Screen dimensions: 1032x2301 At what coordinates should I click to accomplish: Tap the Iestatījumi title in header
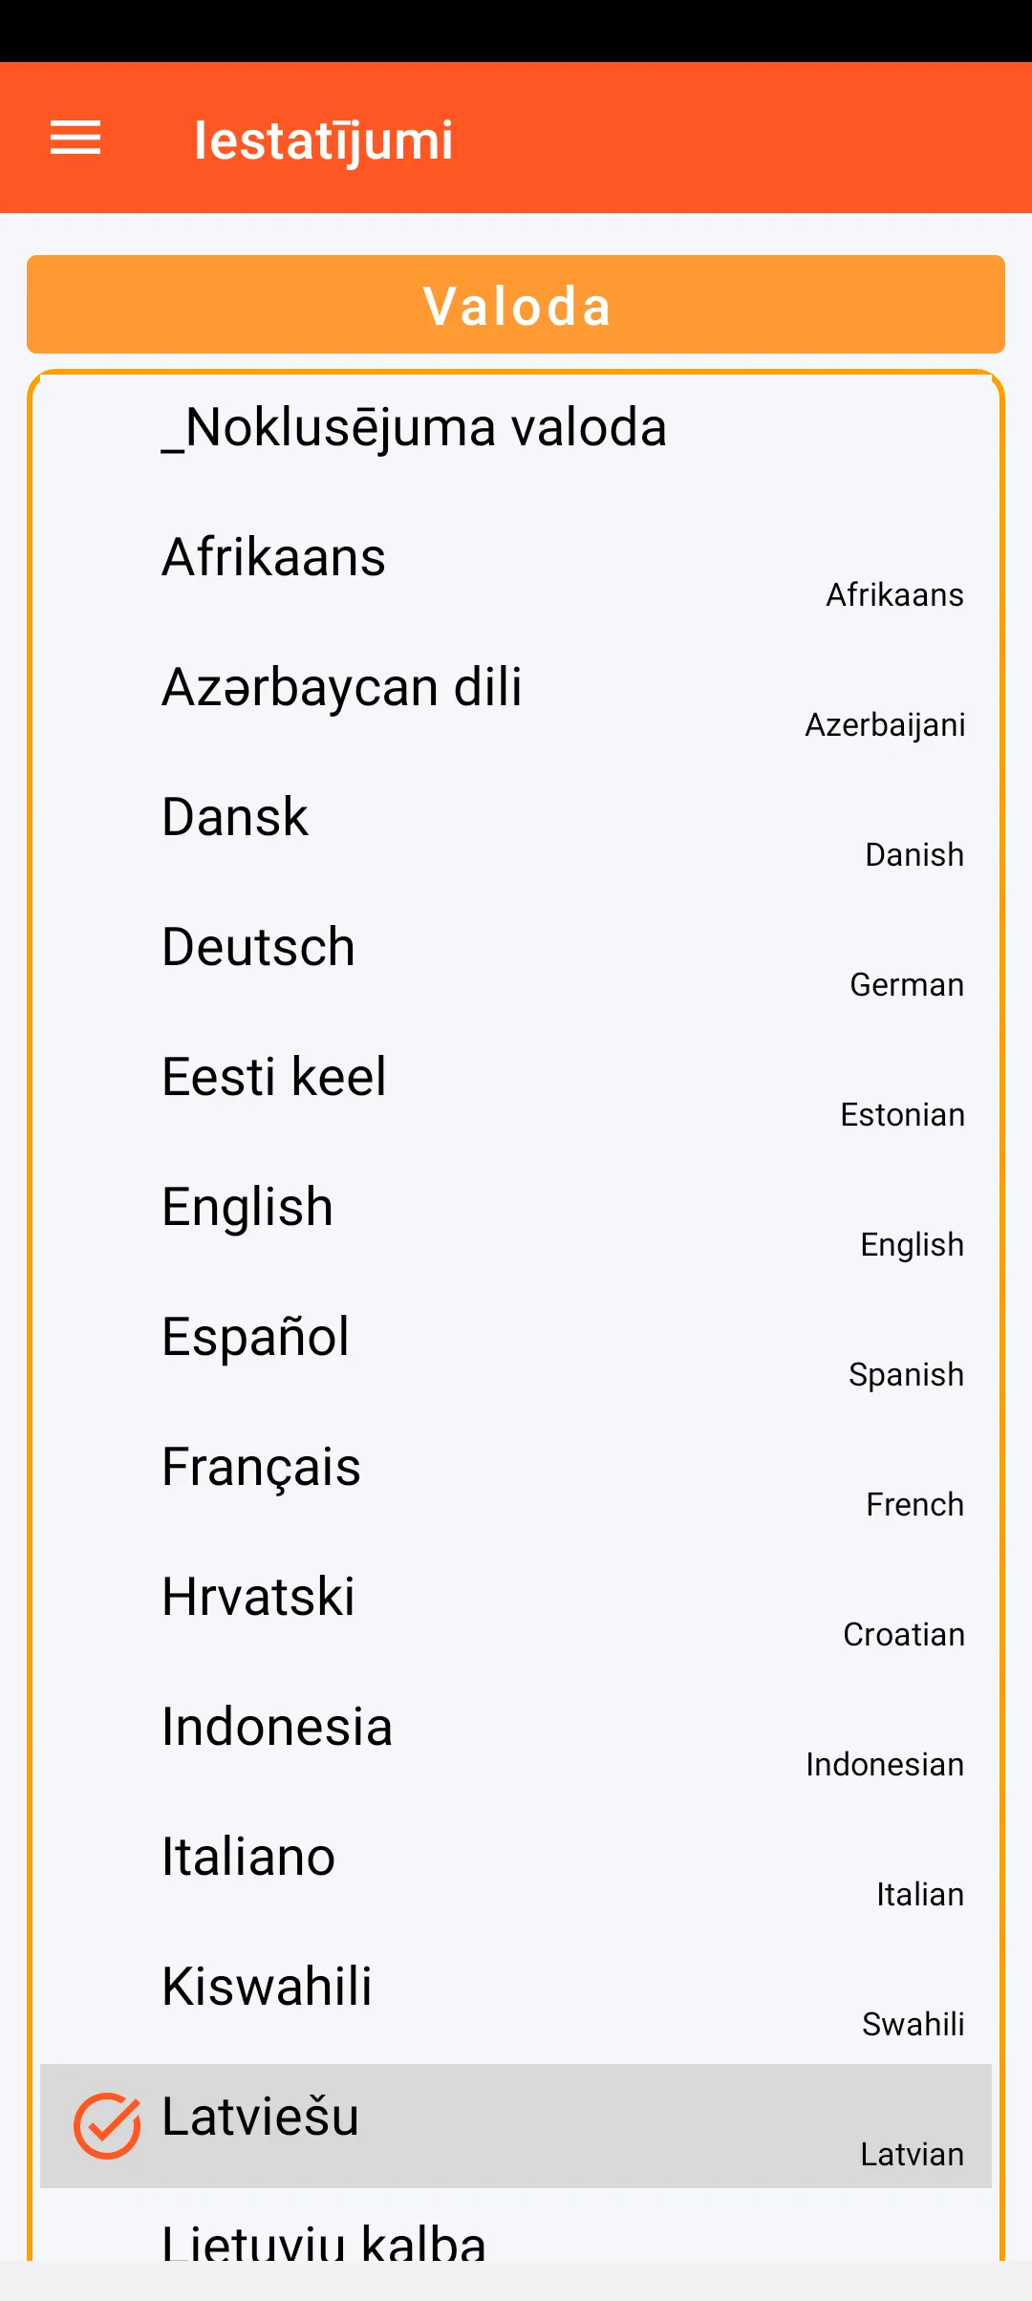[323, 140]
